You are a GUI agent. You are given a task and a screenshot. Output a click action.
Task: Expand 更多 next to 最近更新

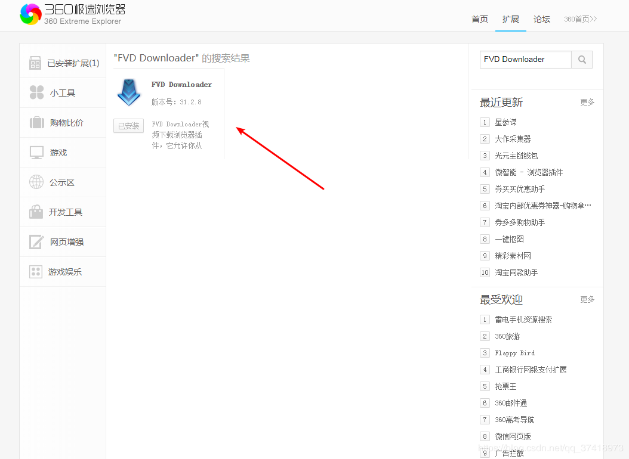[x=587, y=103]
